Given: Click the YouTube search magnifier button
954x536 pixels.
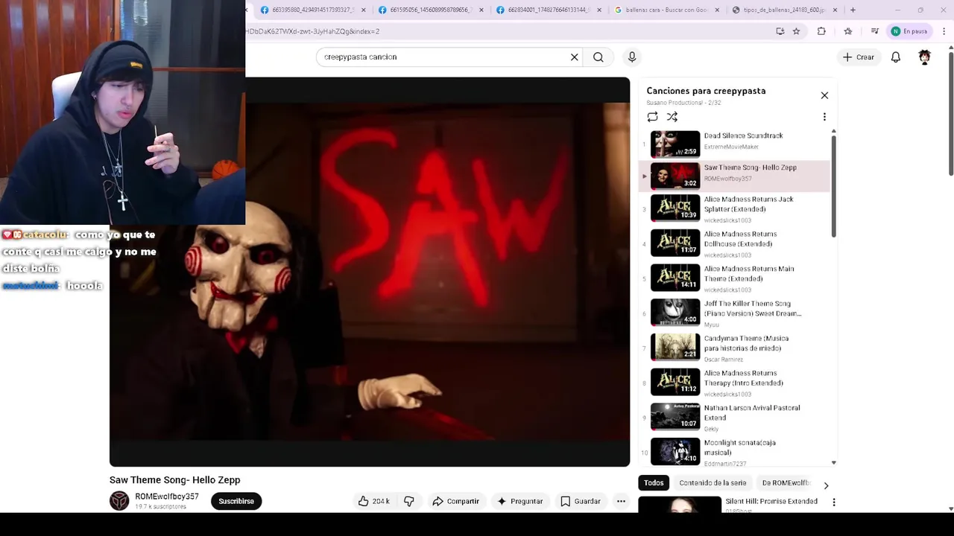Looking at the screenshot, I should [598, 57].
